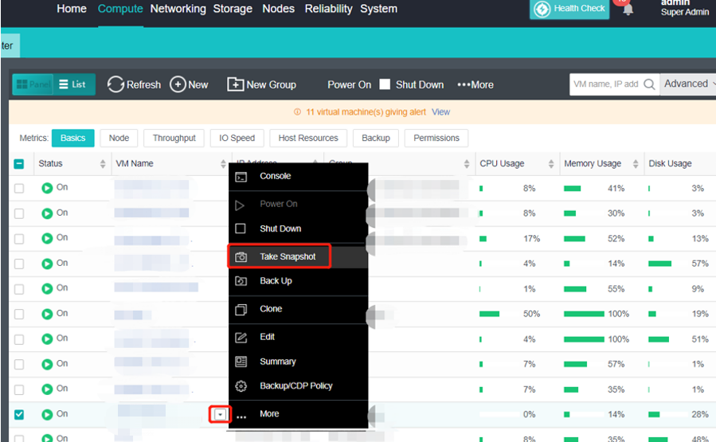Click the red-outlined VM row dropdown arrow

tap(220, 414)
